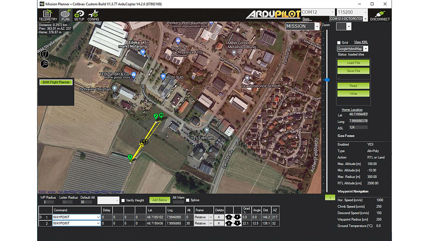Open the COM12 port dropdown
This screenshot has width=429, height=241.
point(318,12)
